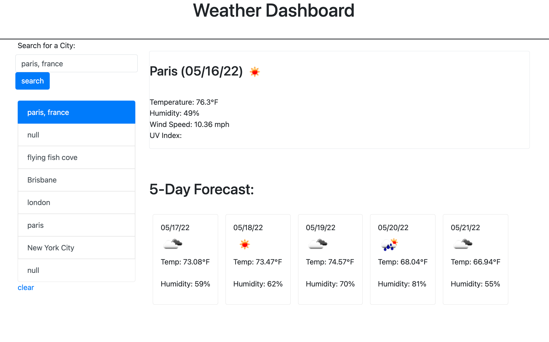
Task: Click the cloudy icon on the 05/17/22 card
Action: [x=172, y=244]
